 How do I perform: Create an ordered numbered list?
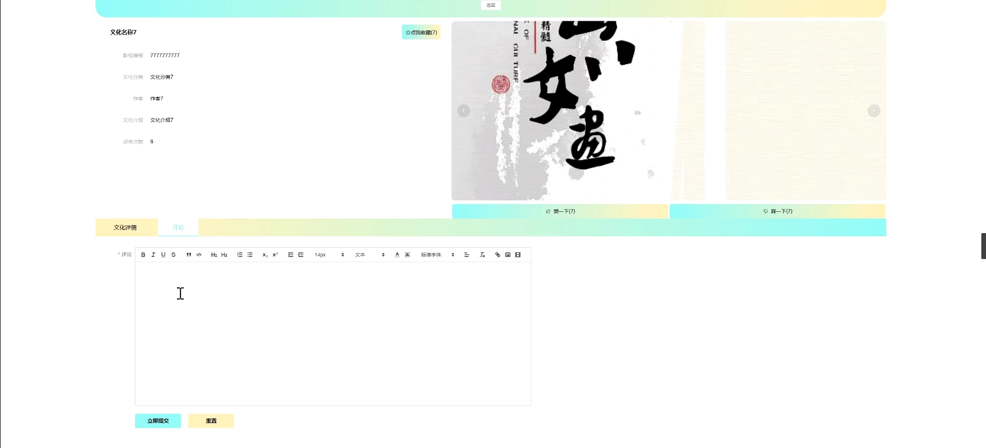[240, 255]
